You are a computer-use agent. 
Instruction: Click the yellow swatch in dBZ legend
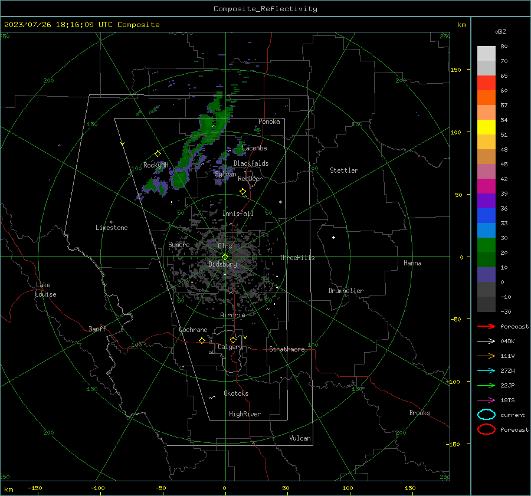point(486,127)
